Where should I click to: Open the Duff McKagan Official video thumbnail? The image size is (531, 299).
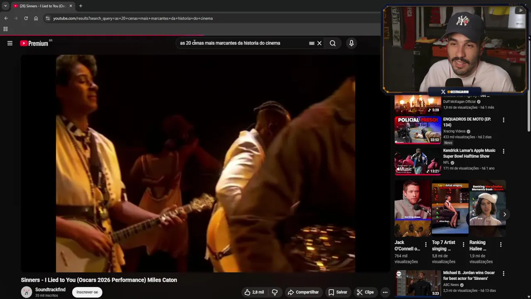pos(418,104)
